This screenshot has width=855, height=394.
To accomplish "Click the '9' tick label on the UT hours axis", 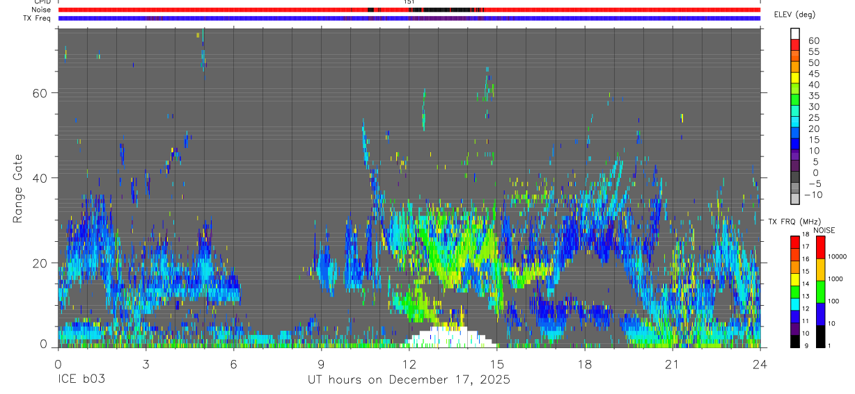I will (321, 363).
